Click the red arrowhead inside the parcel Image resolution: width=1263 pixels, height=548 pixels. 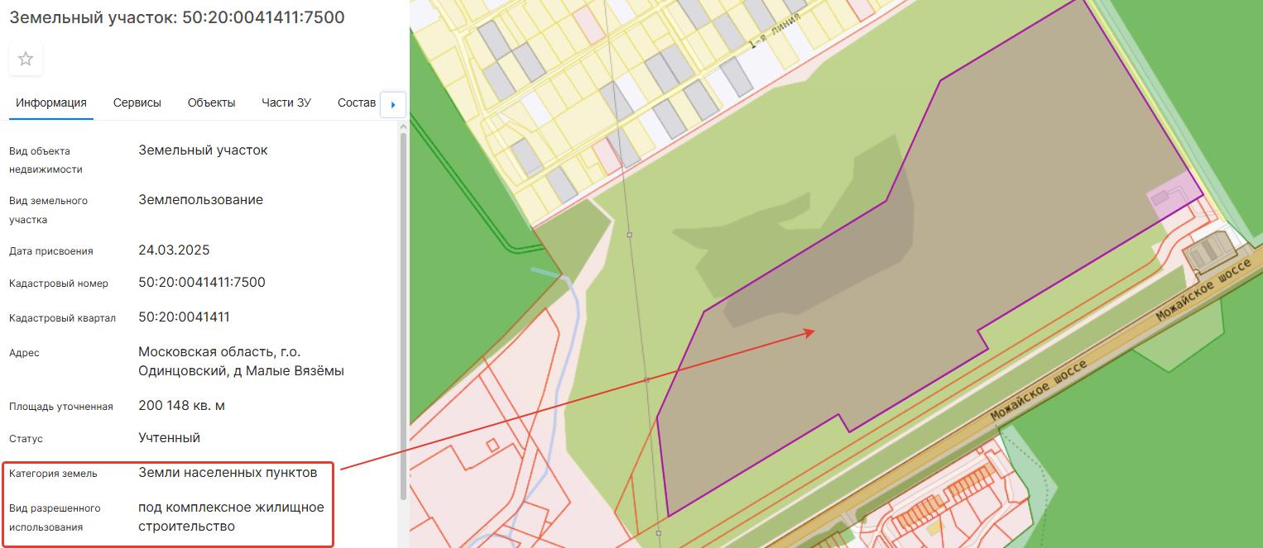(x=811, y=332)
